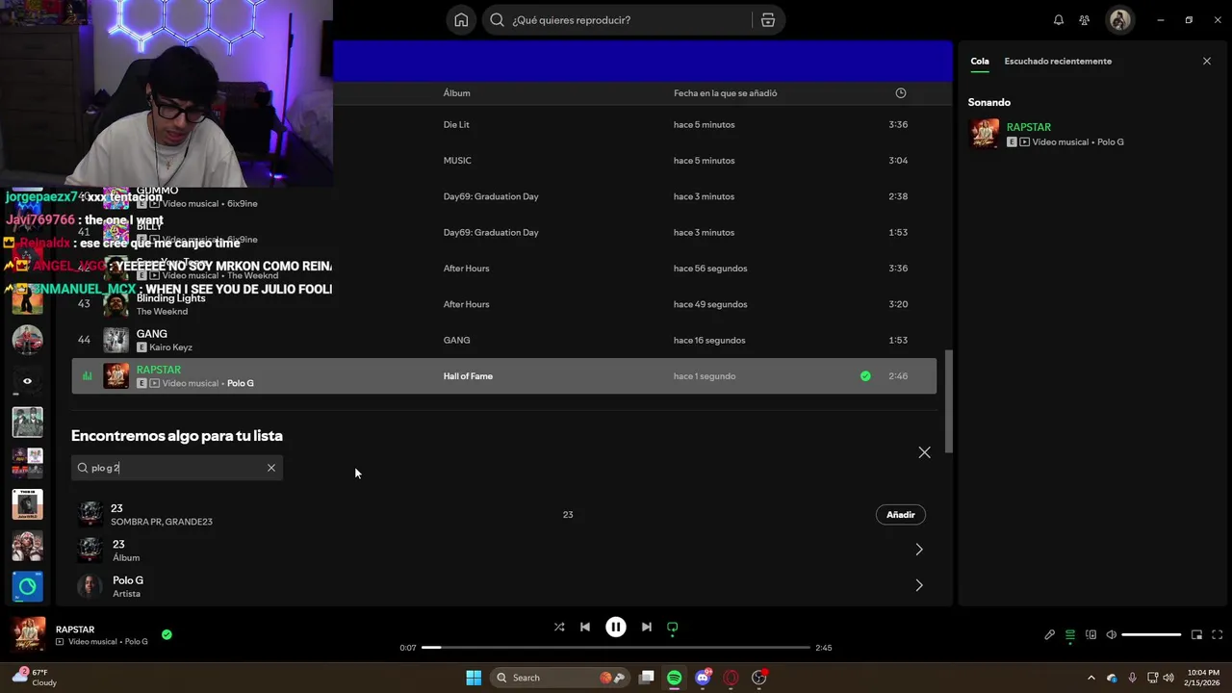Sort by 'Fecha en la que se añadió' header

coord(725,93)
